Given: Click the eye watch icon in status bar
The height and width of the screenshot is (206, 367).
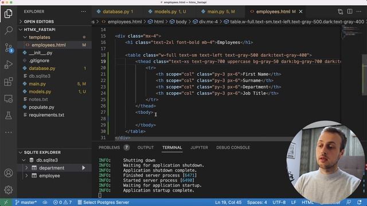Looking at the screenshot, I should click(45, 202).
